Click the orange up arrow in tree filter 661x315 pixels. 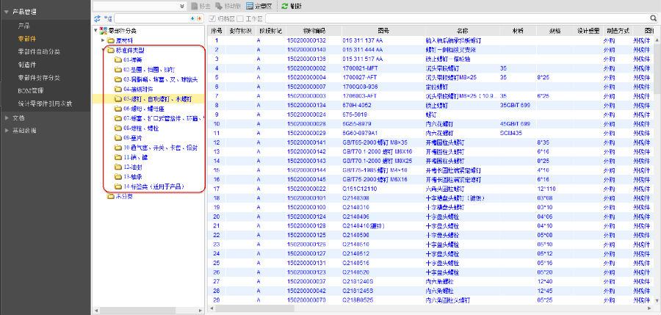[x=198, y=18]
